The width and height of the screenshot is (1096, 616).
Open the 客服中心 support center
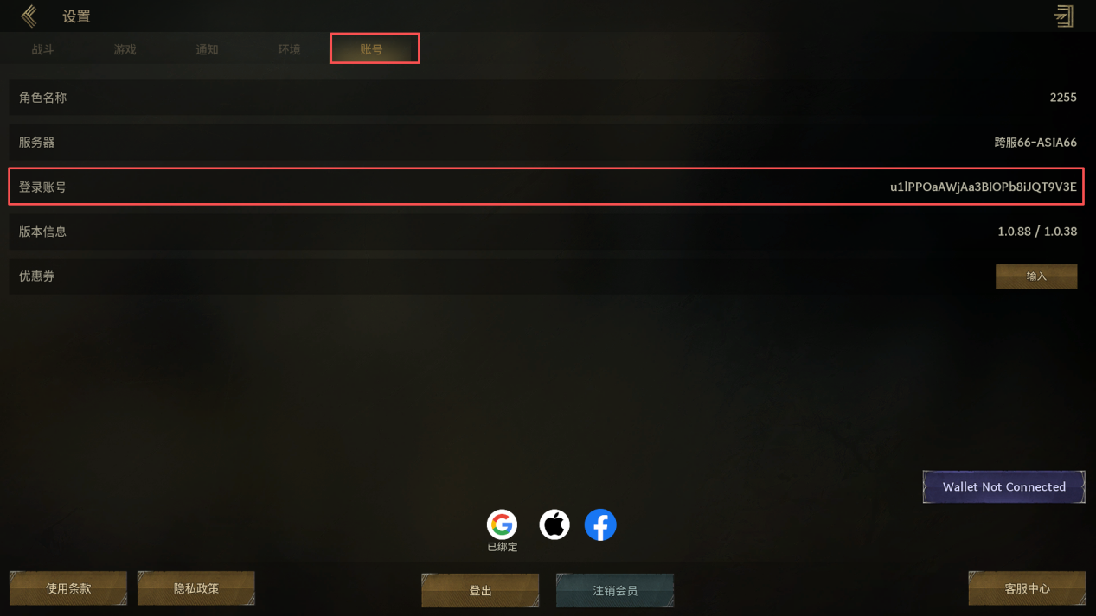1027,588
